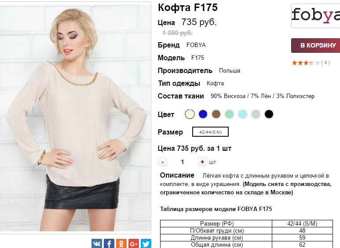Share on Facebook icon
This screenshot has height=248, width=340.
[x=109, y=244]
